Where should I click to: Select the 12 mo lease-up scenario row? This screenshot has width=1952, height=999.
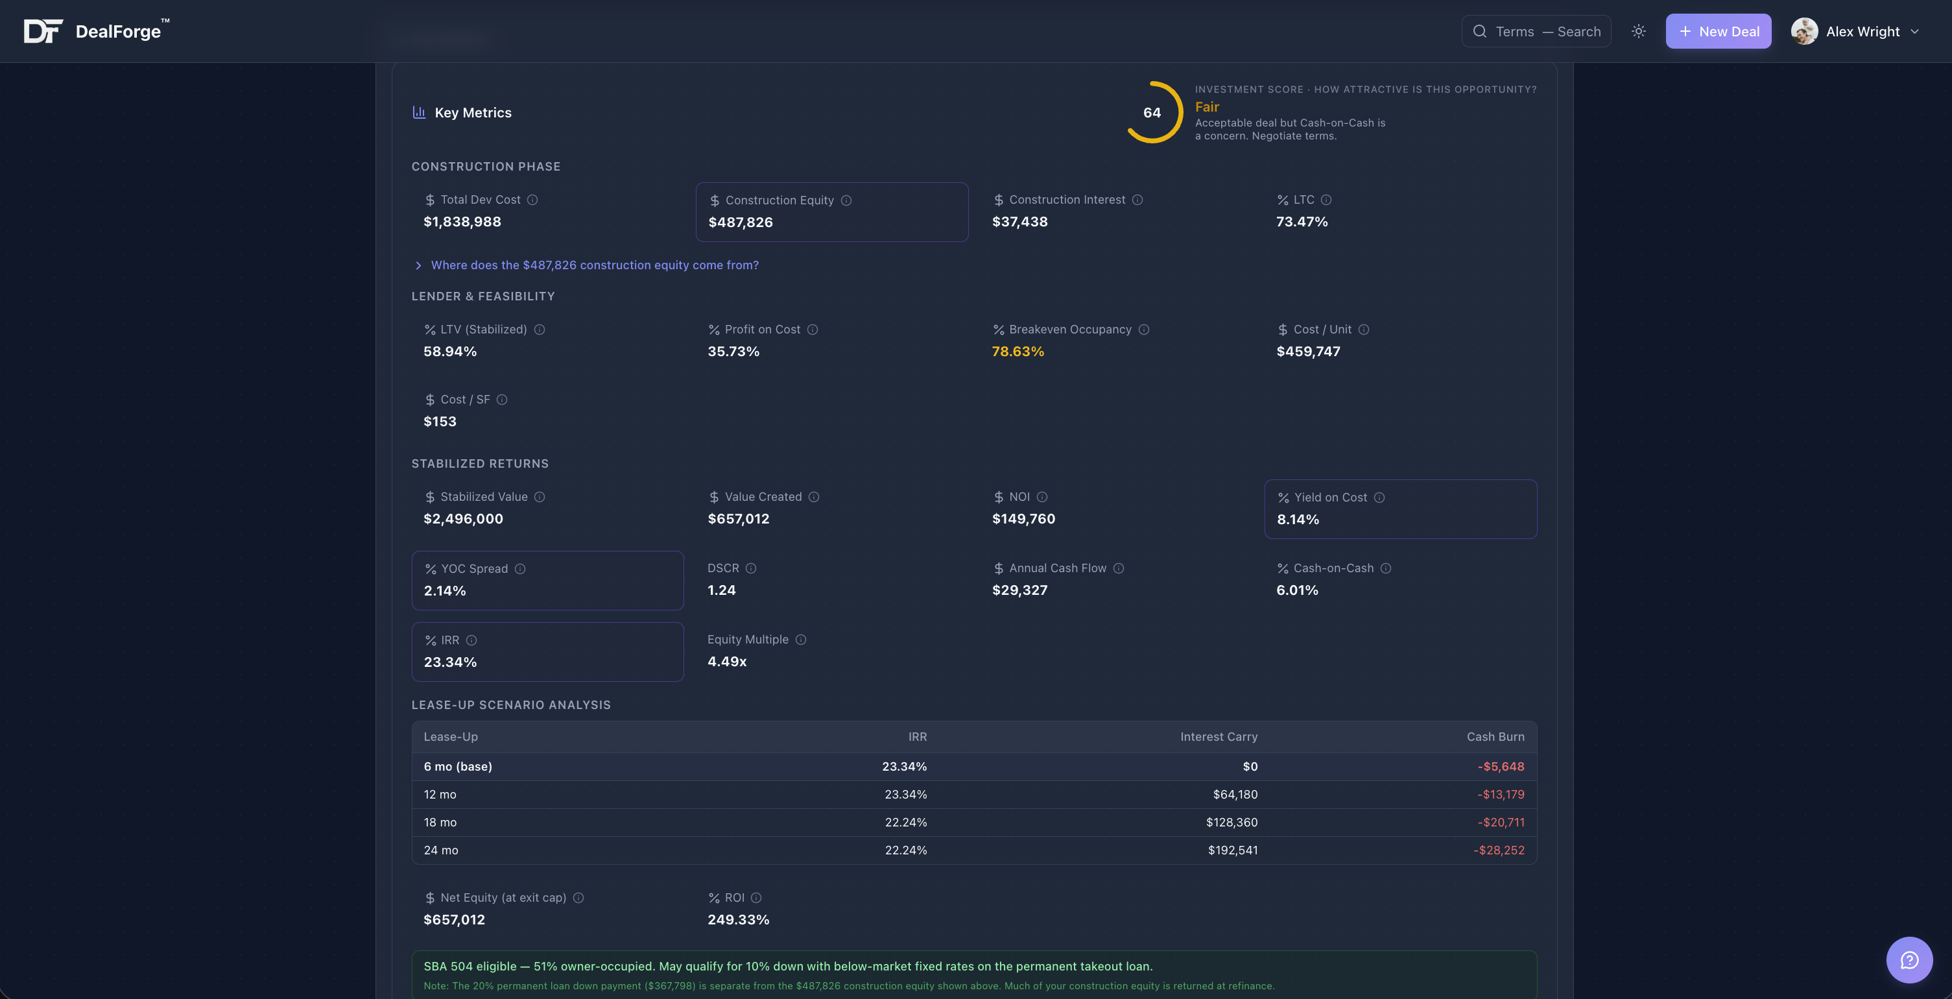pyautogui.click(x=973, y=795)
